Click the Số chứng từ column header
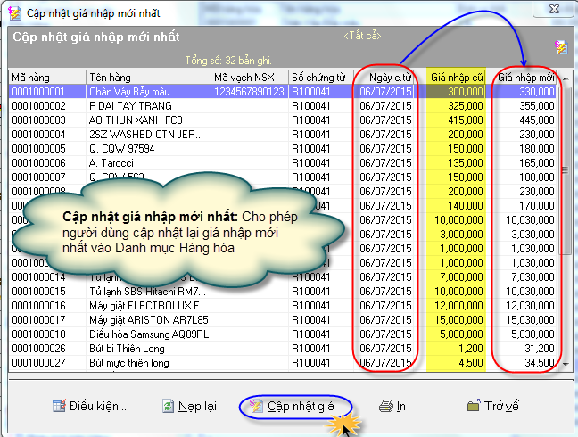Image resolution: width=578 pixels, height=437 pixels. click(x=319, y=78)
